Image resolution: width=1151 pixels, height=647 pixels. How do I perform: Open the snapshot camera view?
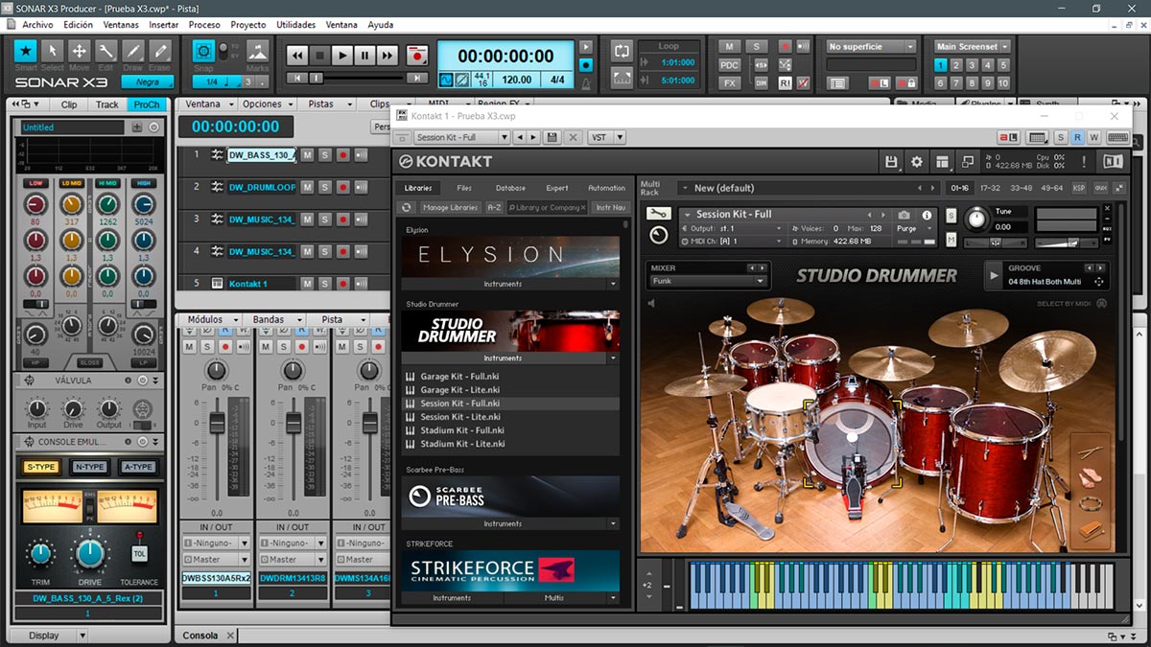click(904, 215)
